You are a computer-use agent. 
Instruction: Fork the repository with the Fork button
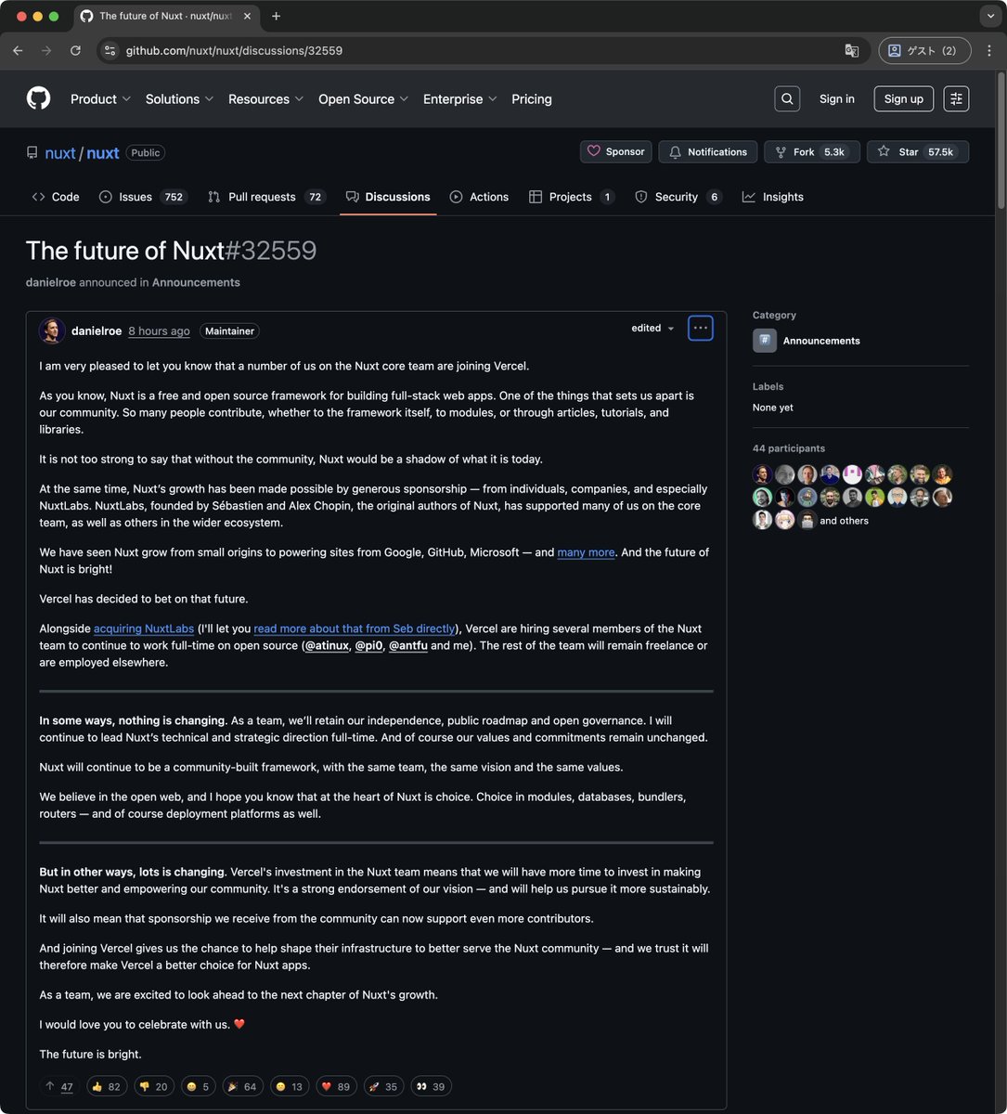[x=812, y=151]
